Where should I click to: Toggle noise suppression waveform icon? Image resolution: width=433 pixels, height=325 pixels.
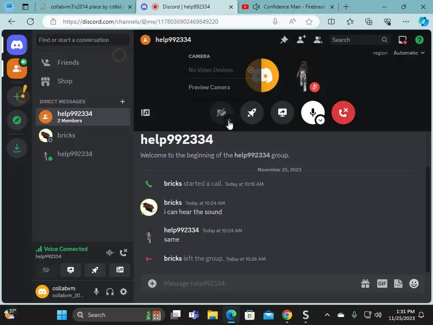[110, 252]
